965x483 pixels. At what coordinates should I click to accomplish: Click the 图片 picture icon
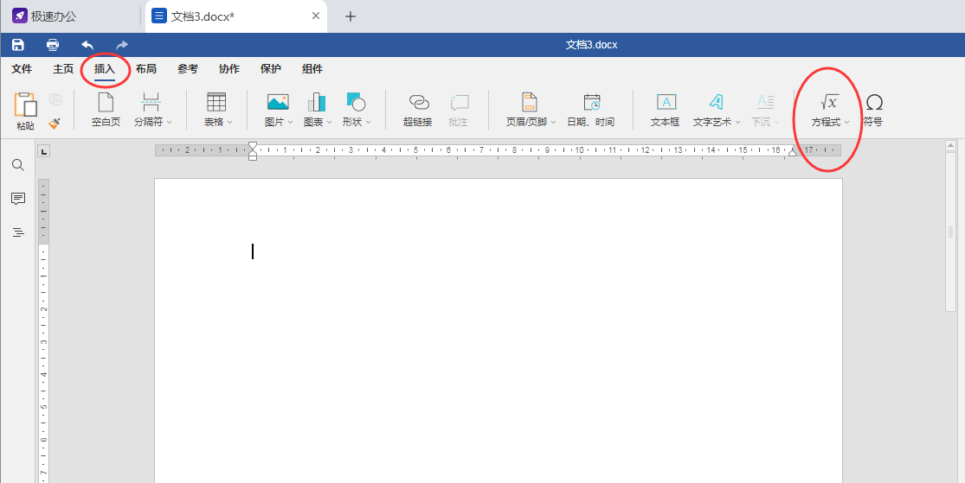[278, 102]
